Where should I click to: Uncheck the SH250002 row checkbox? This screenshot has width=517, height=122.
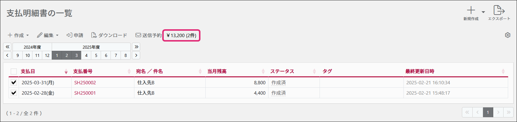coord(14,83)
